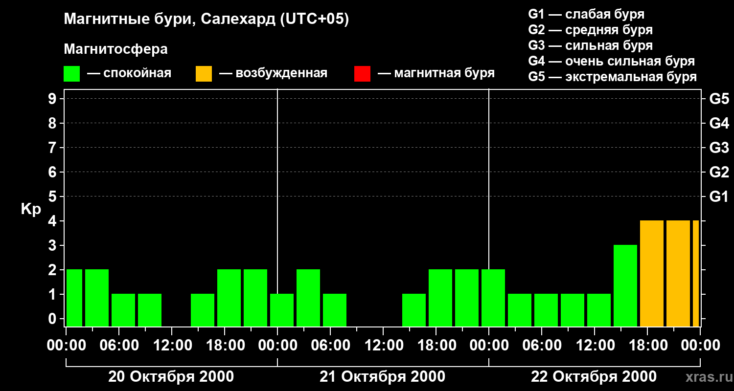This screenshot has width=734, height=391.
Task: Click the 12:00 time label of 22 October
Action: [595, 345]
